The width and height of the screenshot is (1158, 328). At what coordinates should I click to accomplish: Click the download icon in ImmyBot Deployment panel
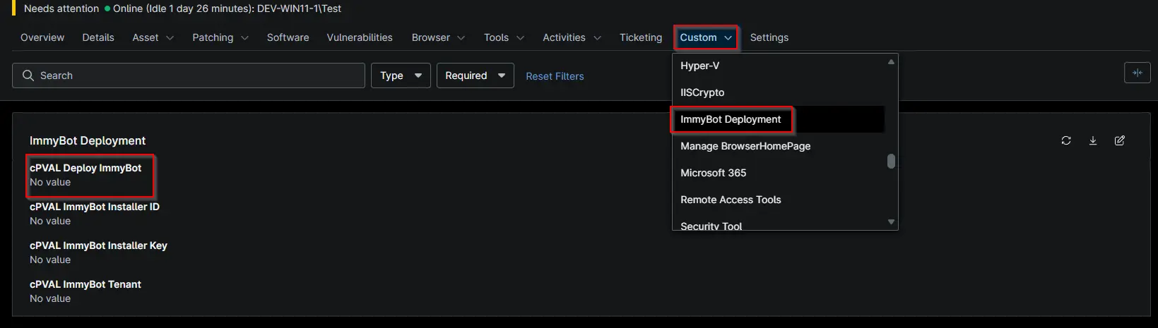click(x=1093, y=140)
